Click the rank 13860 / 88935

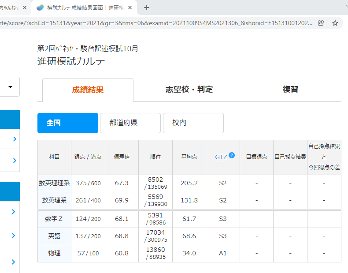(x=155, y=253)
